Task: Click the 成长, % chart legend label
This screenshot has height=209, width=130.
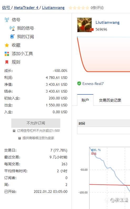Action: (x=96, y=150)
